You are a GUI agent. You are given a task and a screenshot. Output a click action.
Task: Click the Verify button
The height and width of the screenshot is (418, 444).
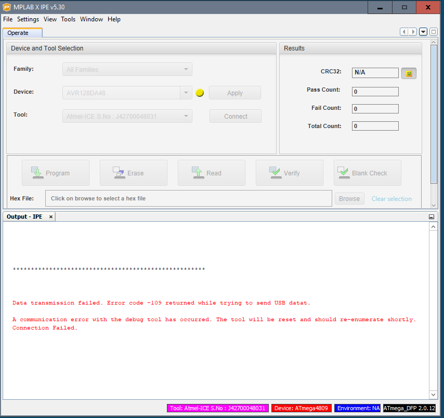(x=290, y=173)
